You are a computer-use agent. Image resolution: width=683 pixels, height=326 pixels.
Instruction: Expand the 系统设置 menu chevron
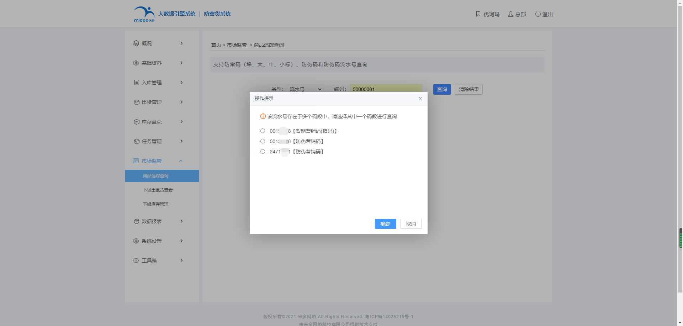181,241
